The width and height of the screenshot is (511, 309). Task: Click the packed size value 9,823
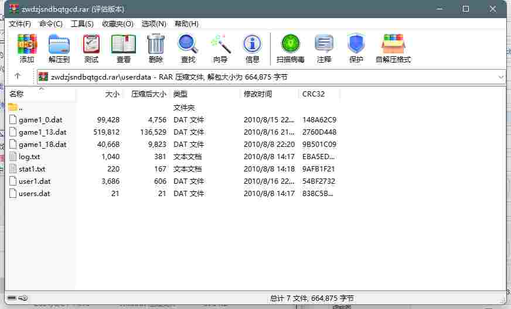157,144
